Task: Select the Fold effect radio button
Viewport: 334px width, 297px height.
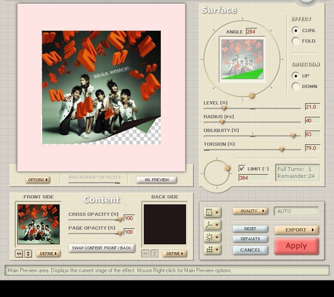Action: [296, 41]
